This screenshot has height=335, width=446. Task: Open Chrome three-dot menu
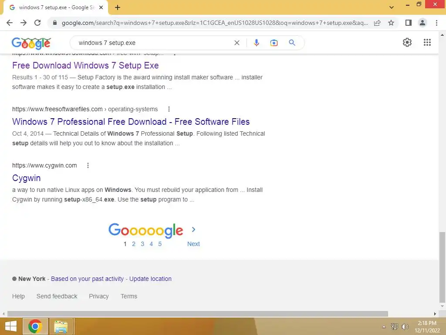click(x=436, y=23)
